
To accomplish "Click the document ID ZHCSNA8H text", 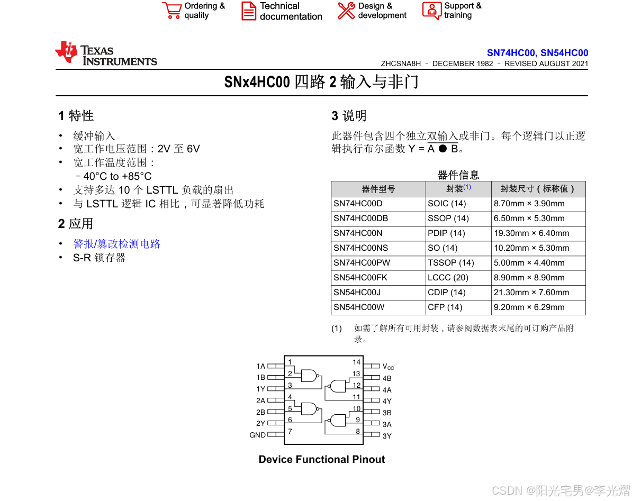I will tap(401, 63).
